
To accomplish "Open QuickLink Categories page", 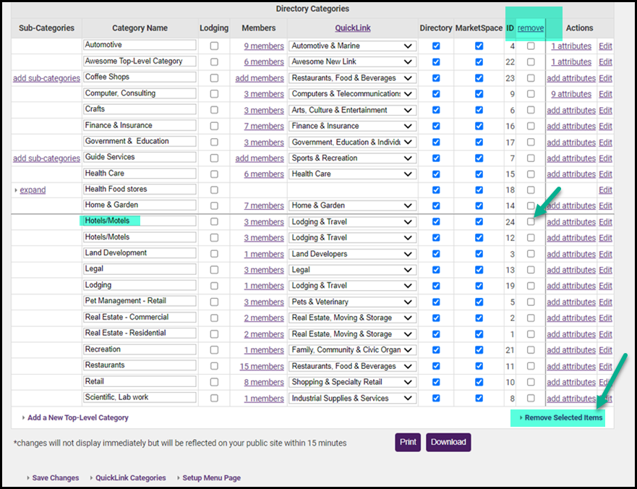I will [130, 477].
